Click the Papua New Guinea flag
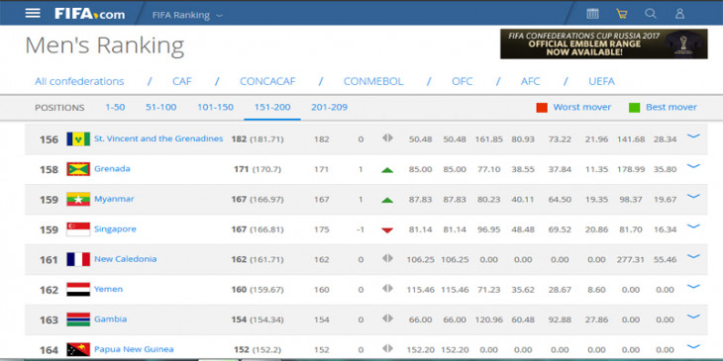Viewport: 723px width, 361px height. pyautogui.click(x=78, y=349)
